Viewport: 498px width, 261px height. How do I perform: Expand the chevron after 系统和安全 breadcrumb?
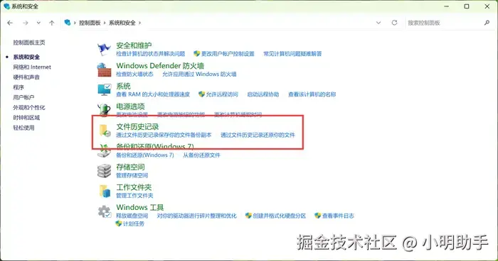tap(139, 23)
